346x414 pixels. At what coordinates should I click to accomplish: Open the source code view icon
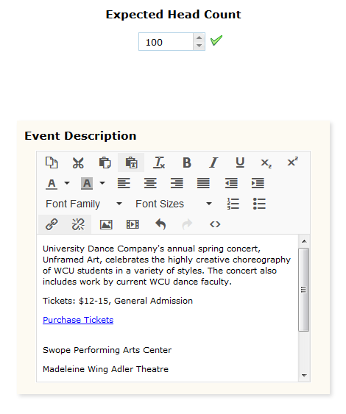click(x=215, y=224)
